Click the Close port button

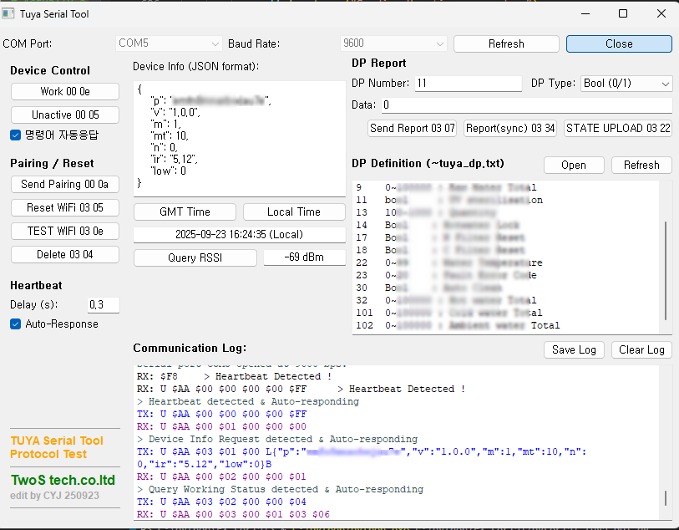pyautogui.click(x=619, y=43)
